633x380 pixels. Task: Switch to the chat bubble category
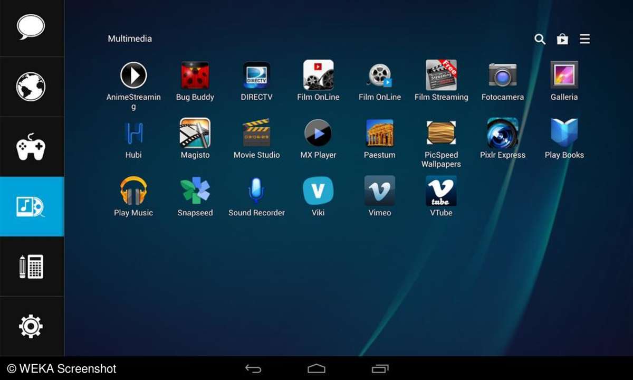coord(32,27)
